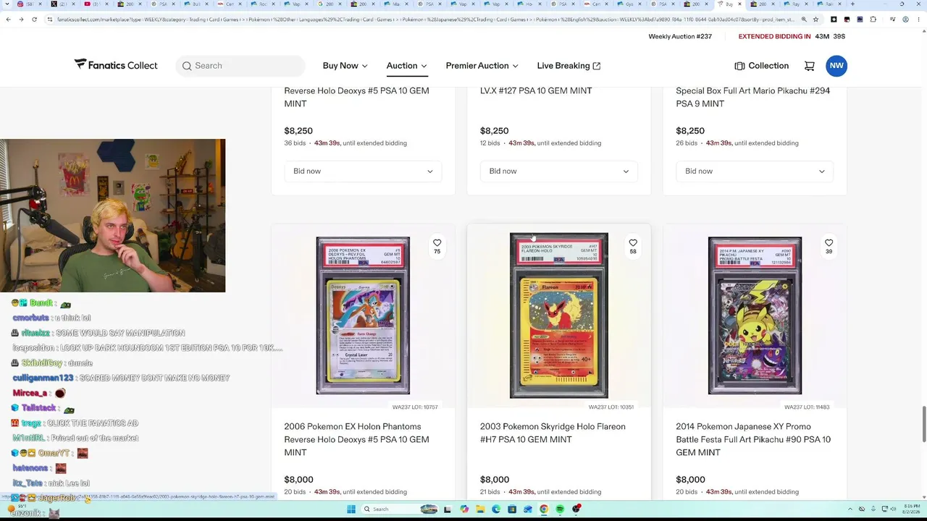
Task: View the Deoxys Holon Phantoms card image
Action: tap(363, 315)
